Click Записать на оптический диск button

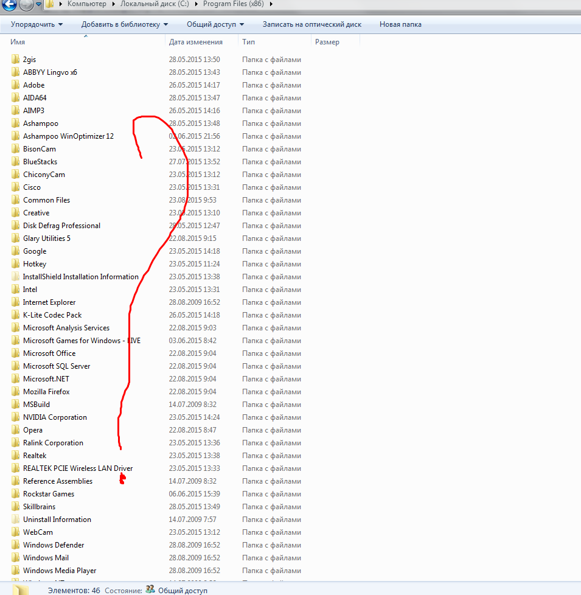312,24
